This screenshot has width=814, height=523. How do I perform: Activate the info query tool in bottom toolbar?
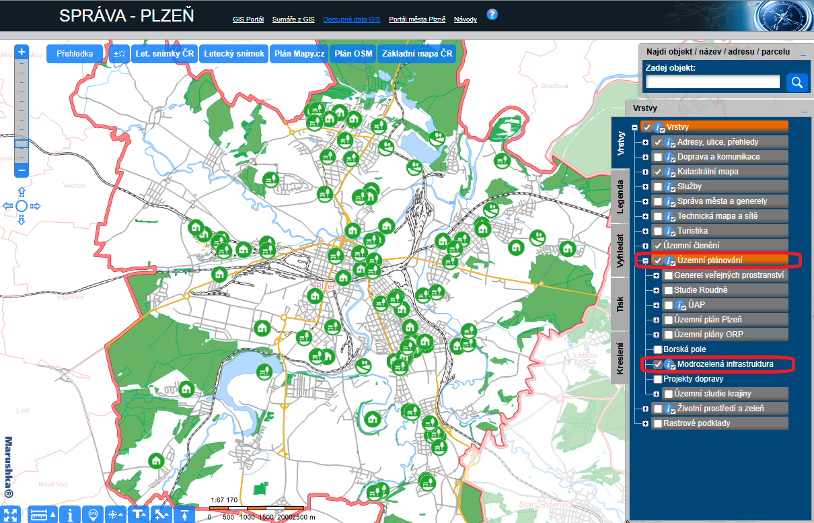pos(70,514)
